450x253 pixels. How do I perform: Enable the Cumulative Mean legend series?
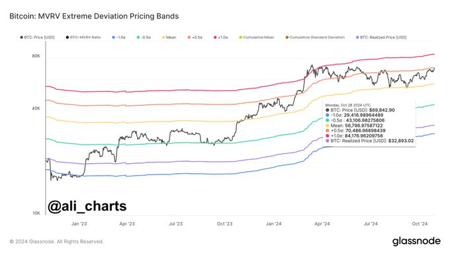[256, 37]
